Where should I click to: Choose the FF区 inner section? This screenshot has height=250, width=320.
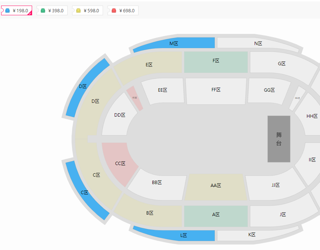pos(216,91)
